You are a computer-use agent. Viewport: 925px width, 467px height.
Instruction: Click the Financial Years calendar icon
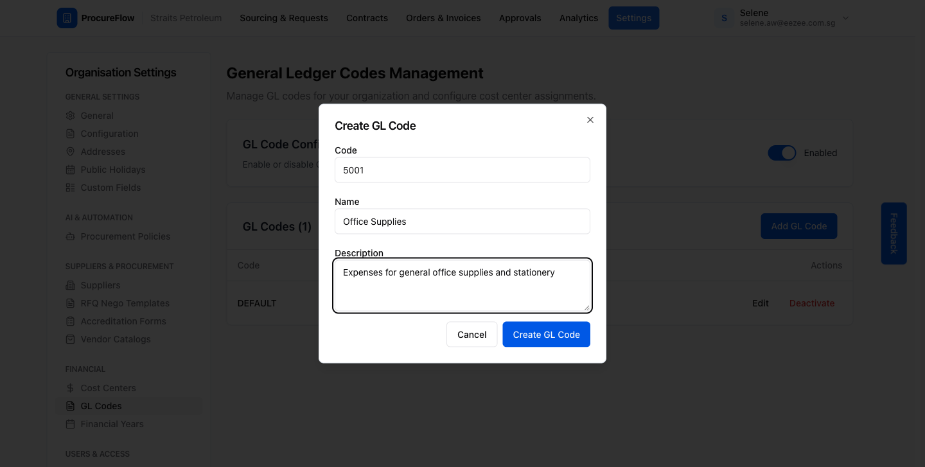(71, 424)
